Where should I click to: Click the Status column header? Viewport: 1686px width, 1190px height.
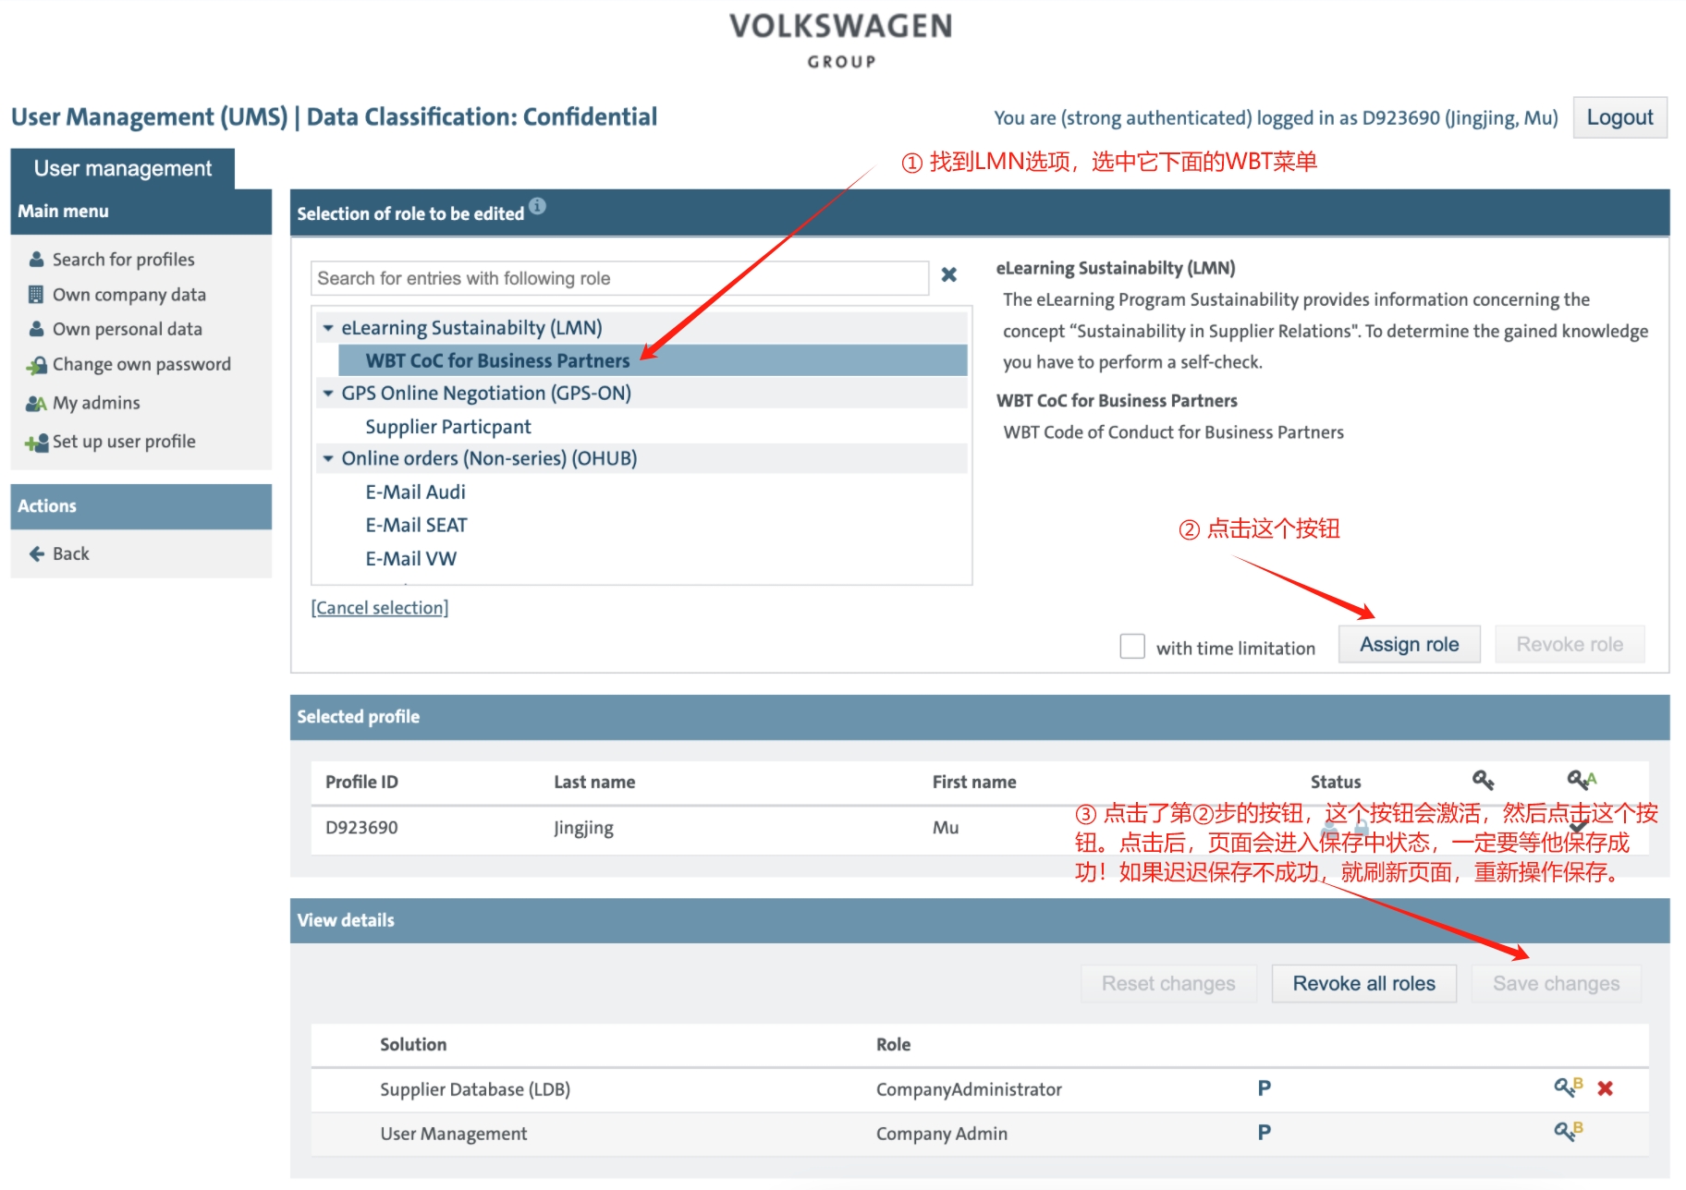[1336, 782]
